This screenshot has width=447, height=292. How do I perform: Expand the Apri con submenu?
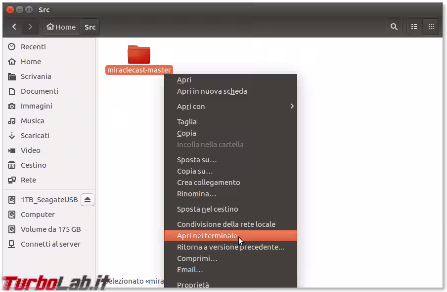230,107
